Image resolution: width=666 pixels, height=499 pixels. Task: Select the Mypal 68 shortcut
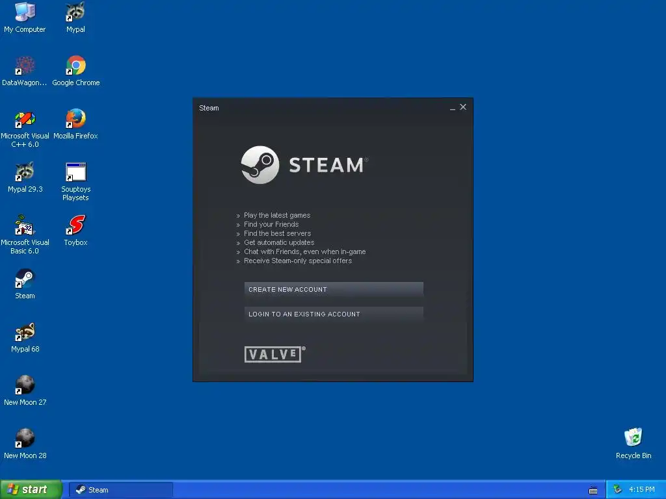click(25, 337)
